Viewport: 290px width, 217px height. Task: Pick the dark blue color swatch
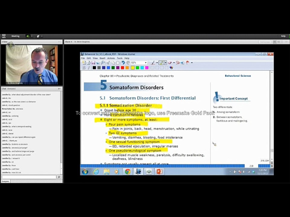[x=104, y=68]
